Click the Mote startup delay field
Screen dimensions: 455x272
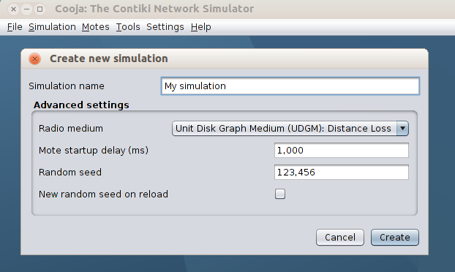(x=342, y=150)
